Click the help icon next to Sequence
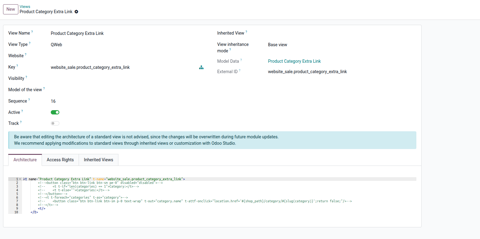 [29, 100]
